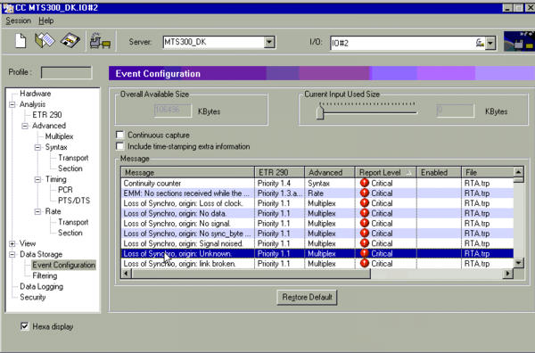
Task: Expand the View tree node
Action: [12, 243]
